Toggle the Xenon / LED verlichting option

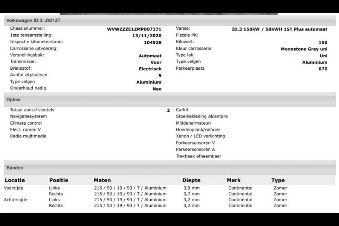(200, 136)
